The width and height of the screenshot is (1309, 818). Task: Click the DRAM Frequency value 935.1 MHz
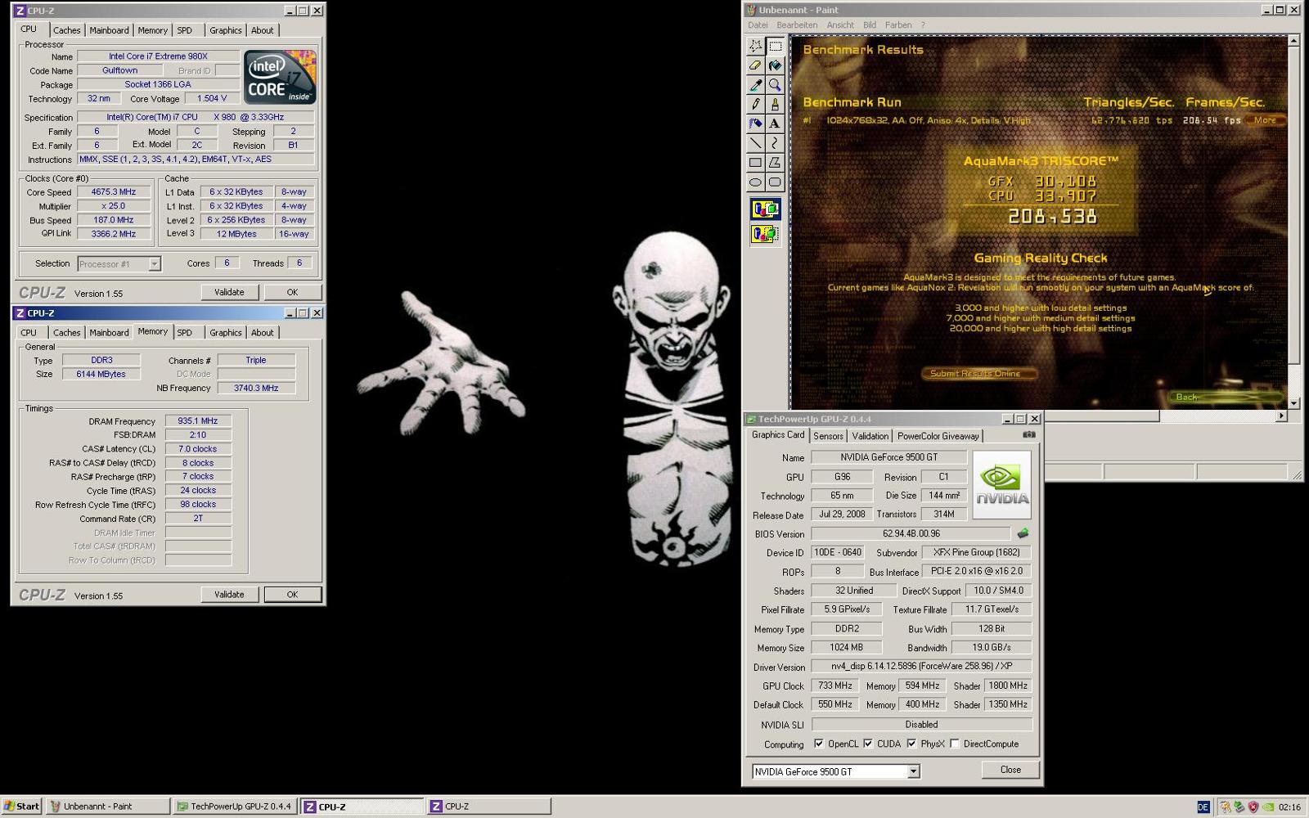tap(198, 421)
